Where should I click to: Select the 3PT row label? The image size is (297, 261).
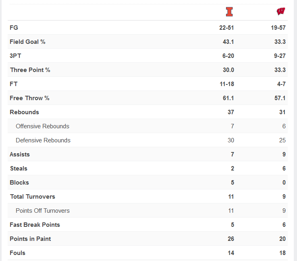15,56
